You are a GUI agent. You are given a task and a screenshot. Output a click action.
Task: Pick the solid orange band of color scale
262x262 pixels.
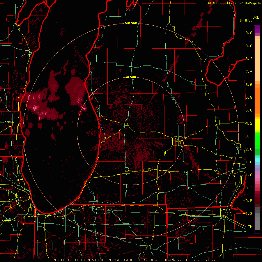pyautogui.click(x=257, y=100)
